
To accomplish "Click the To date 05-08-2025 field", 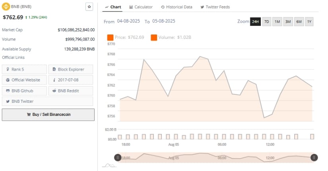I will click(163, 21).
